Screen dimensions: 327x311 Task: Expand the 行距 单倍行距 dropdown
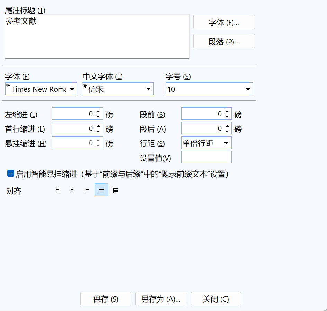coord(226,143)
